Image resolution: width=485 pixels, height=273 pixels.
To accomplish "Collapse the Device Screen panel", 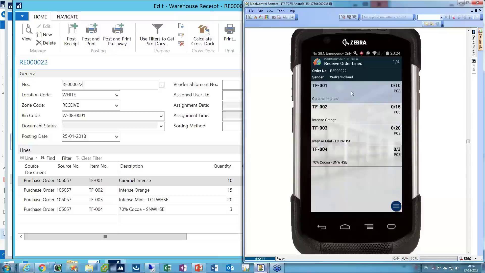I will (473, 44).
